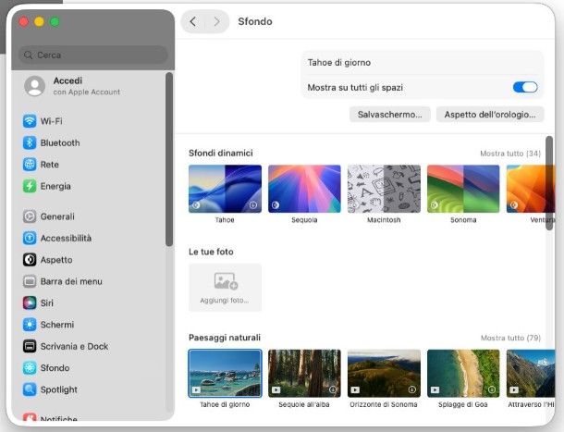This screenshot has width=564, height=432.
Task: Click the Sfondo page title
Action: pyautogui.click(x=255, y=21)
